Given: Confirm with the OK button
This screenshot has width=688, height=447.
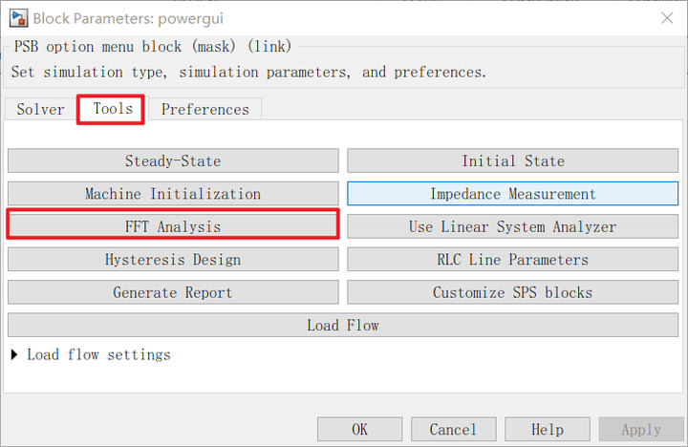Looking at the screenshot, I should (359, 430).
